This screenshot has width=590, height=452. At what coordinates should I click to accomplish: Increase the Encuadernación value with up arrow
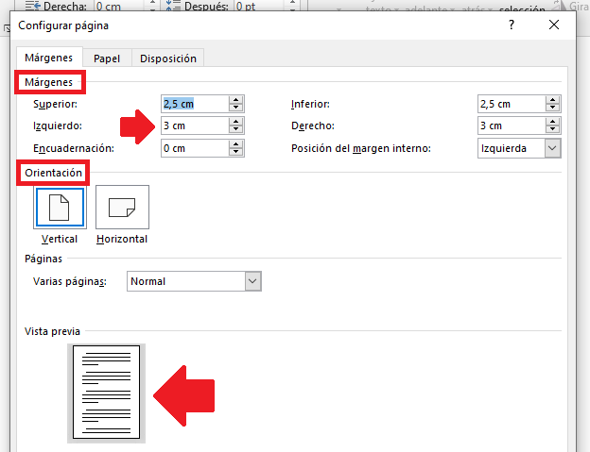click(x=236, y=144)
